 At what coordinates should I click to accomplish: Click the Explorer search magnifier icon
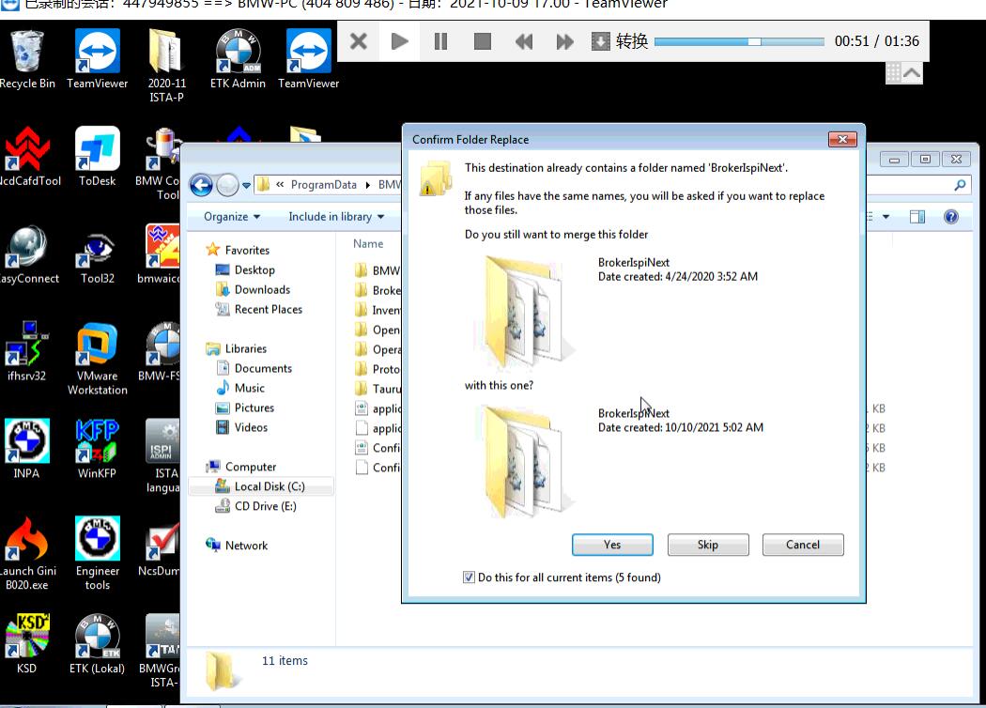(x=960, y=185)
